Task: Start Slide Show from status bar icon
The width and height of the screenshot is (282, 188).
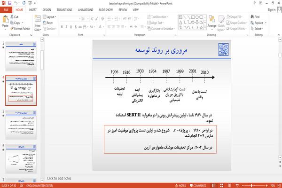Action: click(237, 186)
